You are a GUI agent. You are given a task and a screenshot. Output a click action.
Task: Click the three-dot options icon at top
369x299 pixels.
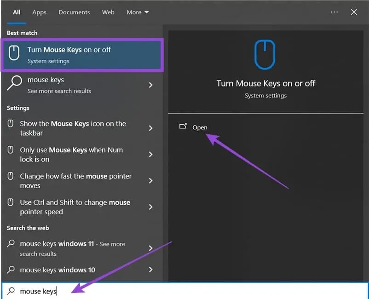[334, 12]
